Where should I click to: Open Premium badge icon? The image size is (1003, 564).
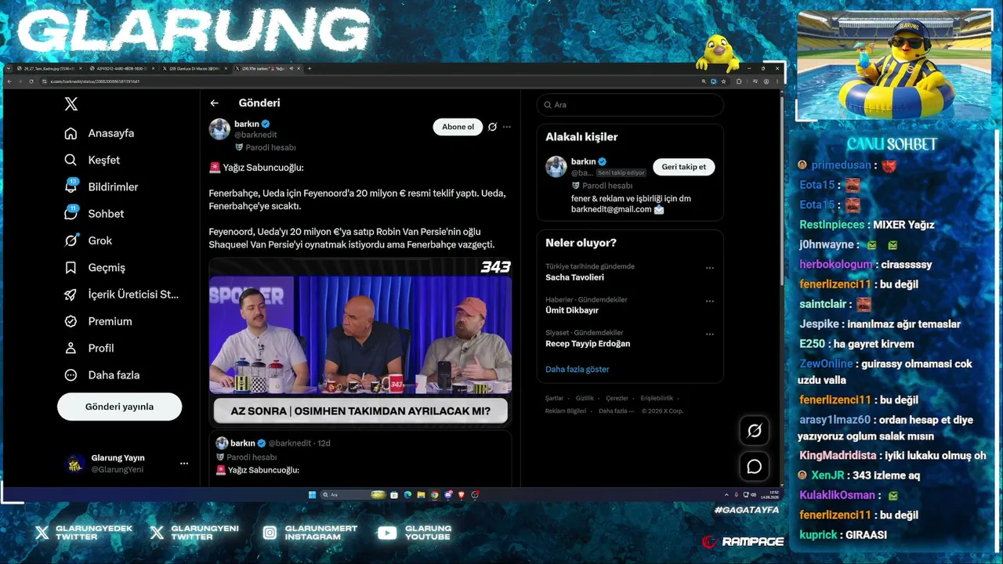pyautogui.click(x=71, y=321)
